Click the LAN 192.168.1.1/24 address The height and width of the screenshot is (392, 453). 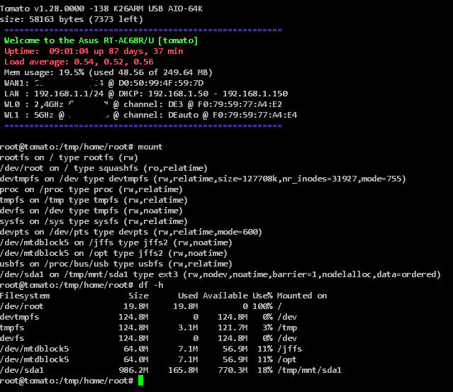(x=69, y=94)
